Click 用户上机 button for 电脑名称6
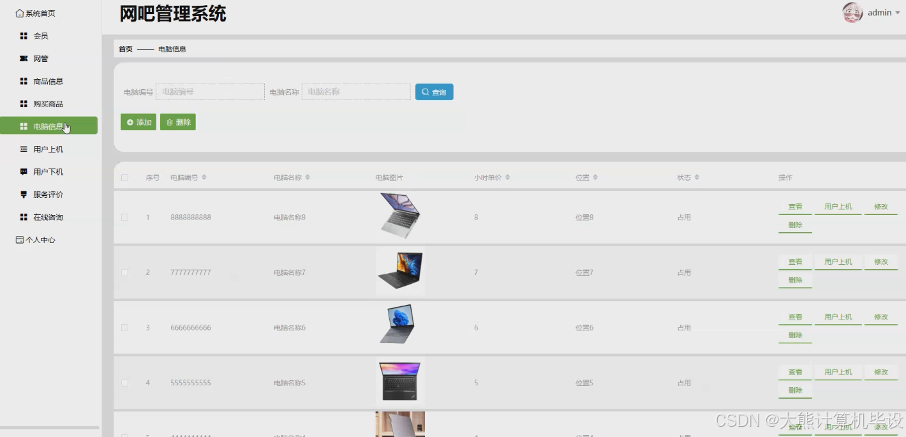This screenshot has height=437, width=906. [x=838, y=317]
